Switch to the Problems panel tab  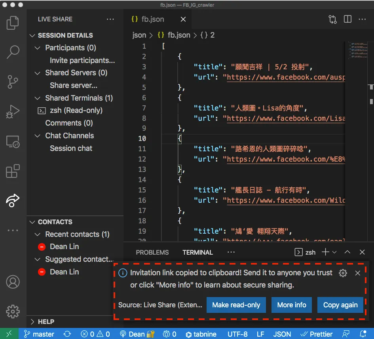pyautogui.click(x=152, y=252)
